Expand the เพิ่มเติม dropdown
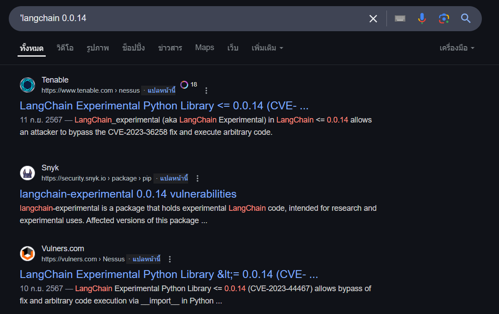Viewport: 499px width, 314px height. tap(267, 48)
